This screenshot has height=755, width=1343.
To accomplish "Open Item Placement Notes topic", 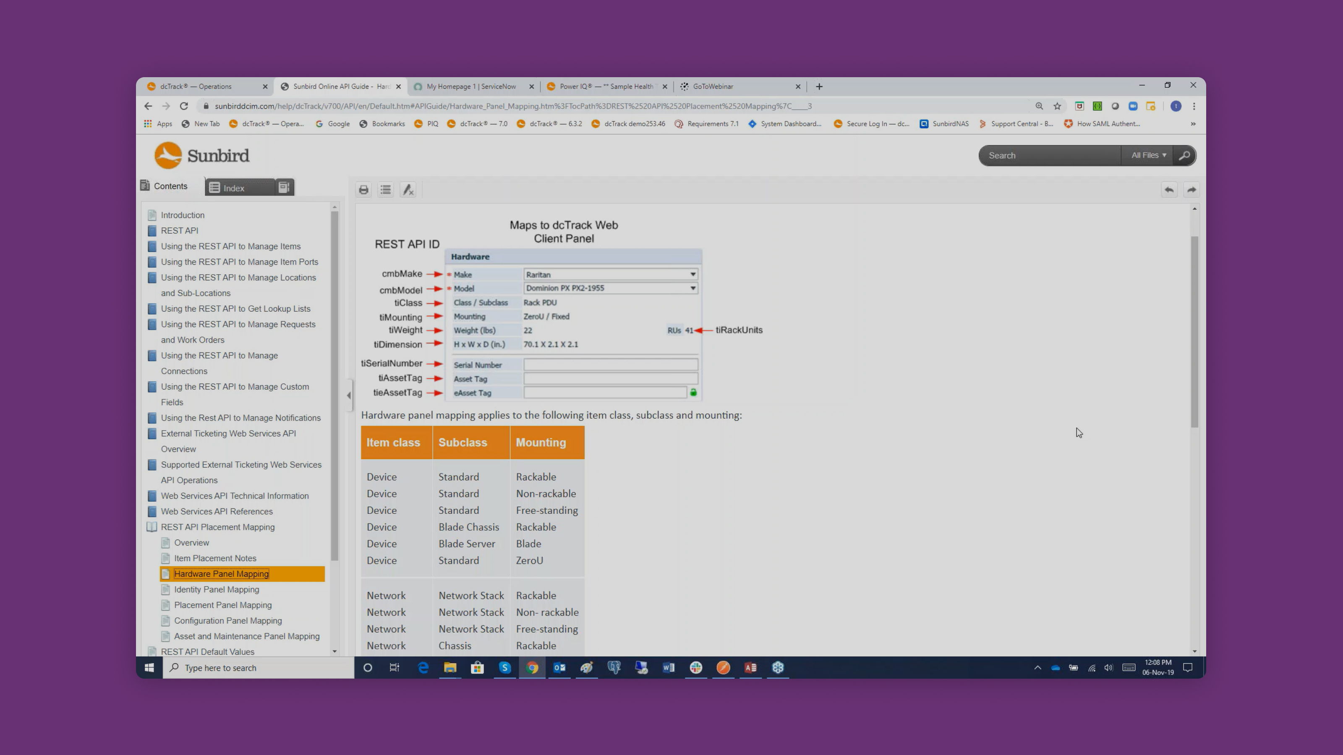I will 215,559.
